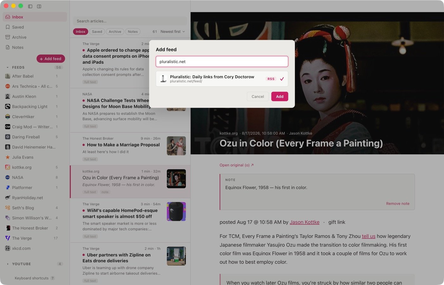Switch to the Inbox filter tab
444x285 pixels.
pyautogui.click(x=81, y=32)
